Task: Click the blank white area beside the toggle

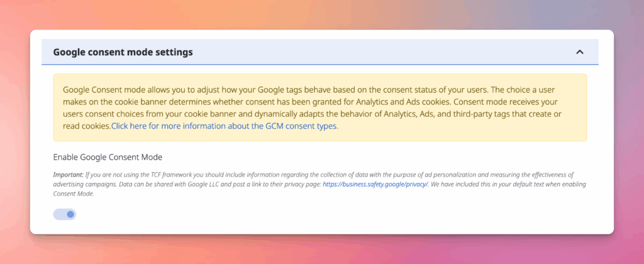Action: (314, 215)
